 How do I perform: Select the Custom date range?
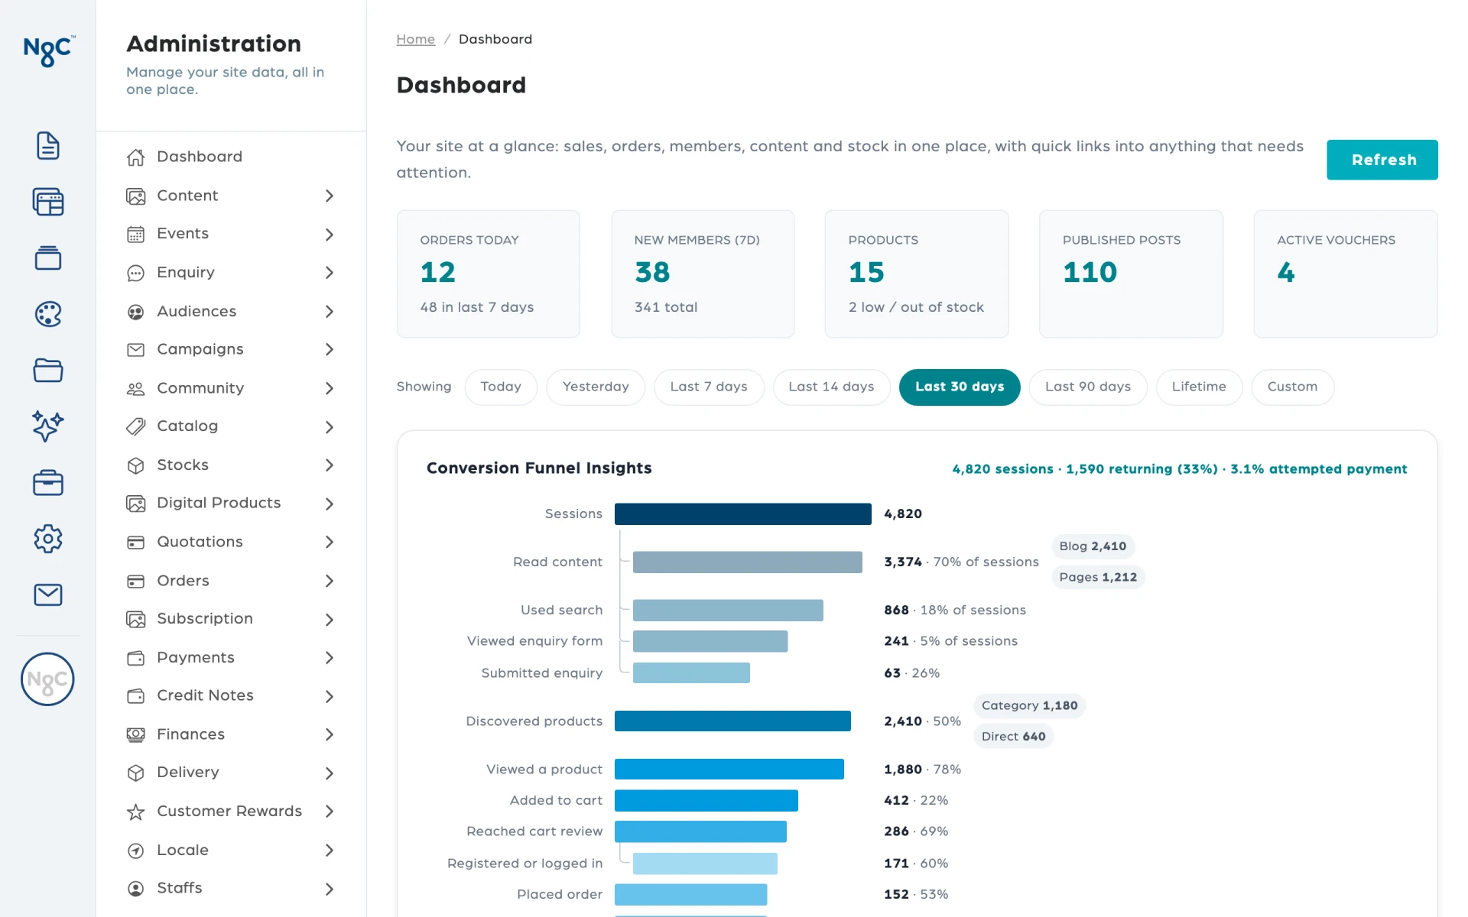(1292, 387)
